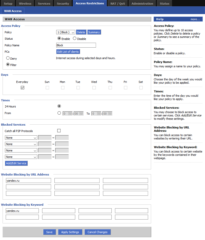The width and height of the screenshot is (205, 240).
Task: Enable Catch all P2P Protocols
Action: point(59,130)
